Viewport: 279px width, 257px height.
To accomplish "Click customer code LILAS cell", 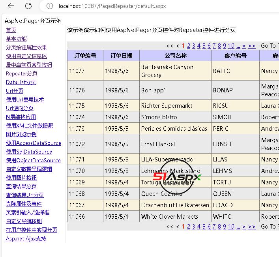I will click(x=236, y=159).
